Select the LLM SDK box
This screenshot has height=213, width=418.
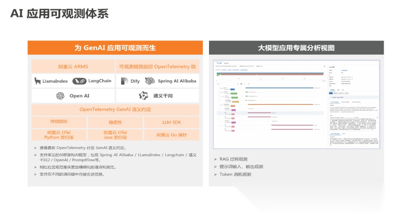[x=172, y=122]
